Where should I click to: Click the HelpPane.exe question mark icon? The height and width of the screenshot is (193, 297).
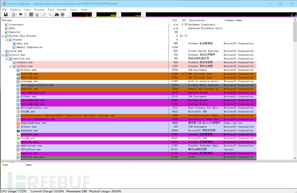pyautogui.click(x=18, y=131)
